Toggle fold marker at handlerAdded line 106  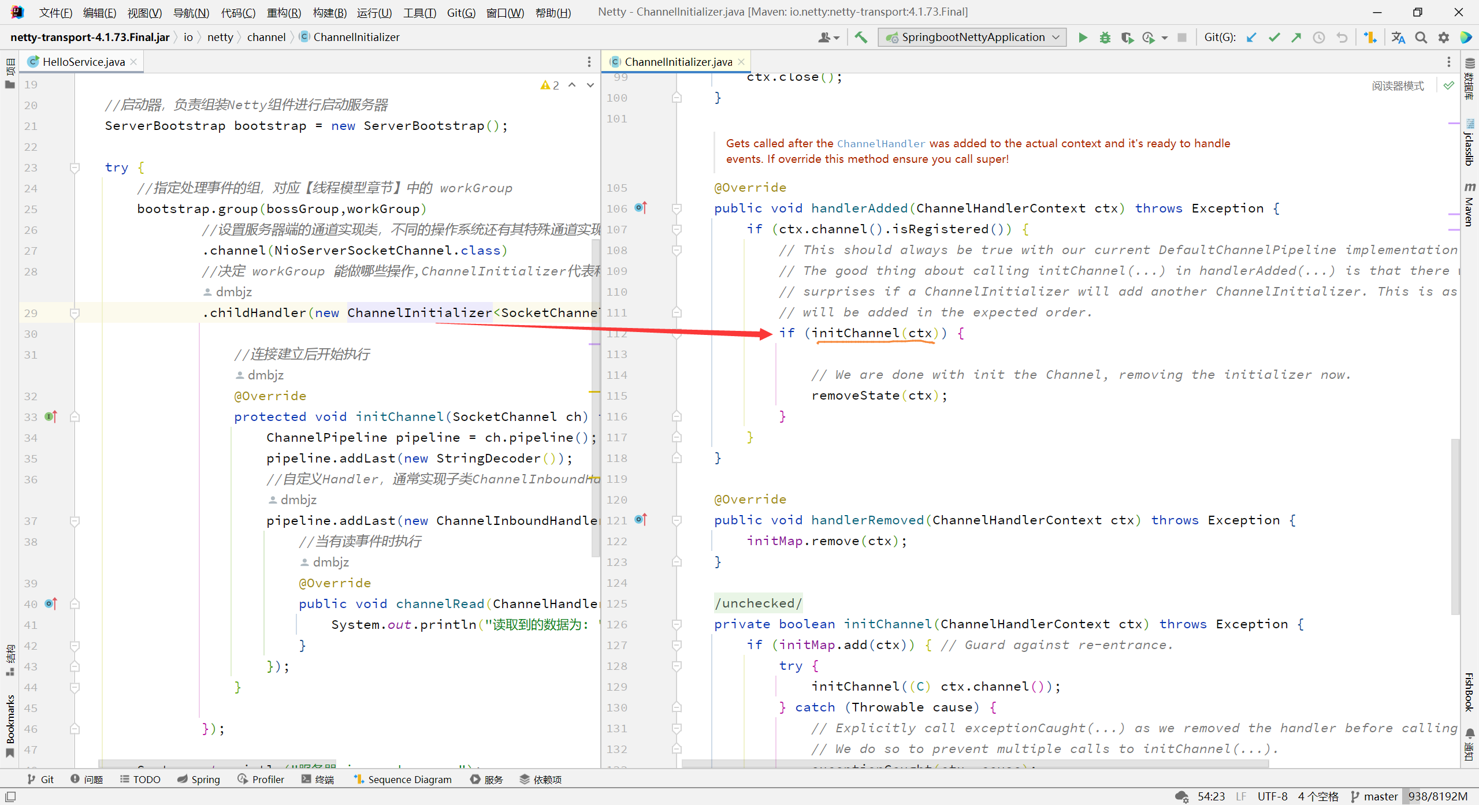click(x=677, y=208)
